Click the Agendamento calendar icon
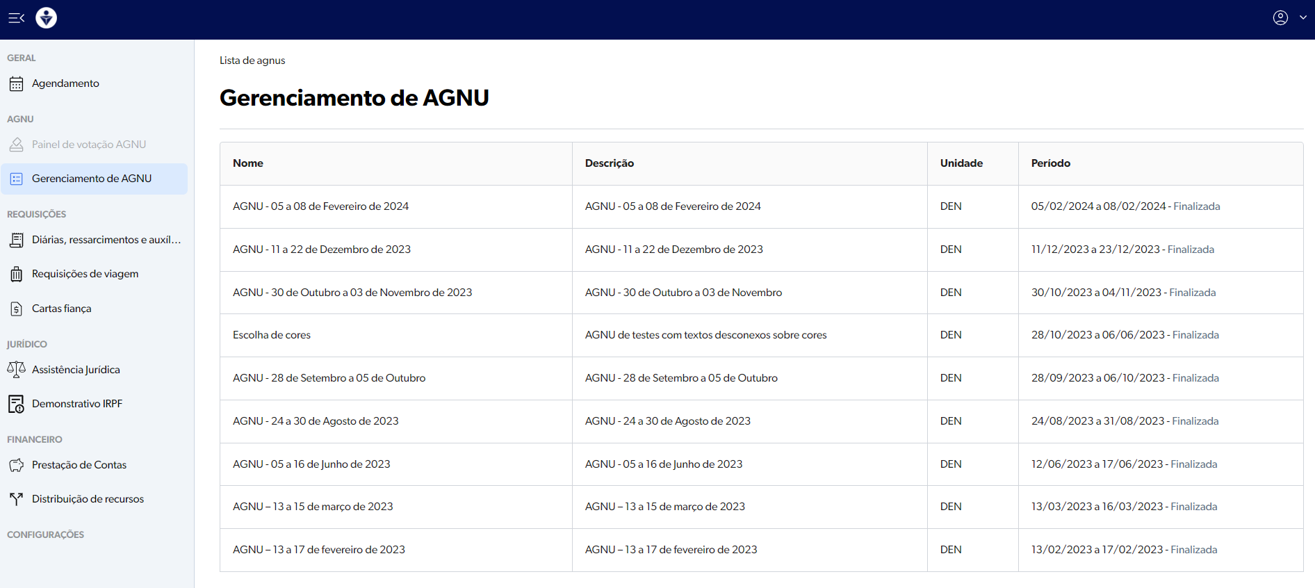 [17, 84]
